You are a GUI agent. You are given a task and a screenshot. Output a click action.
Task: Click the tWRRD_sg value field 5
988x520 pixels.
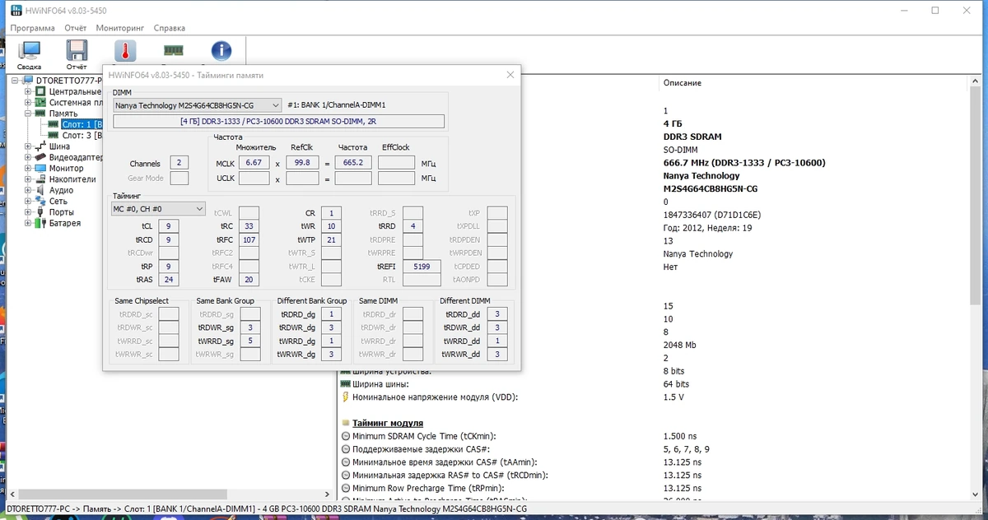249,341
